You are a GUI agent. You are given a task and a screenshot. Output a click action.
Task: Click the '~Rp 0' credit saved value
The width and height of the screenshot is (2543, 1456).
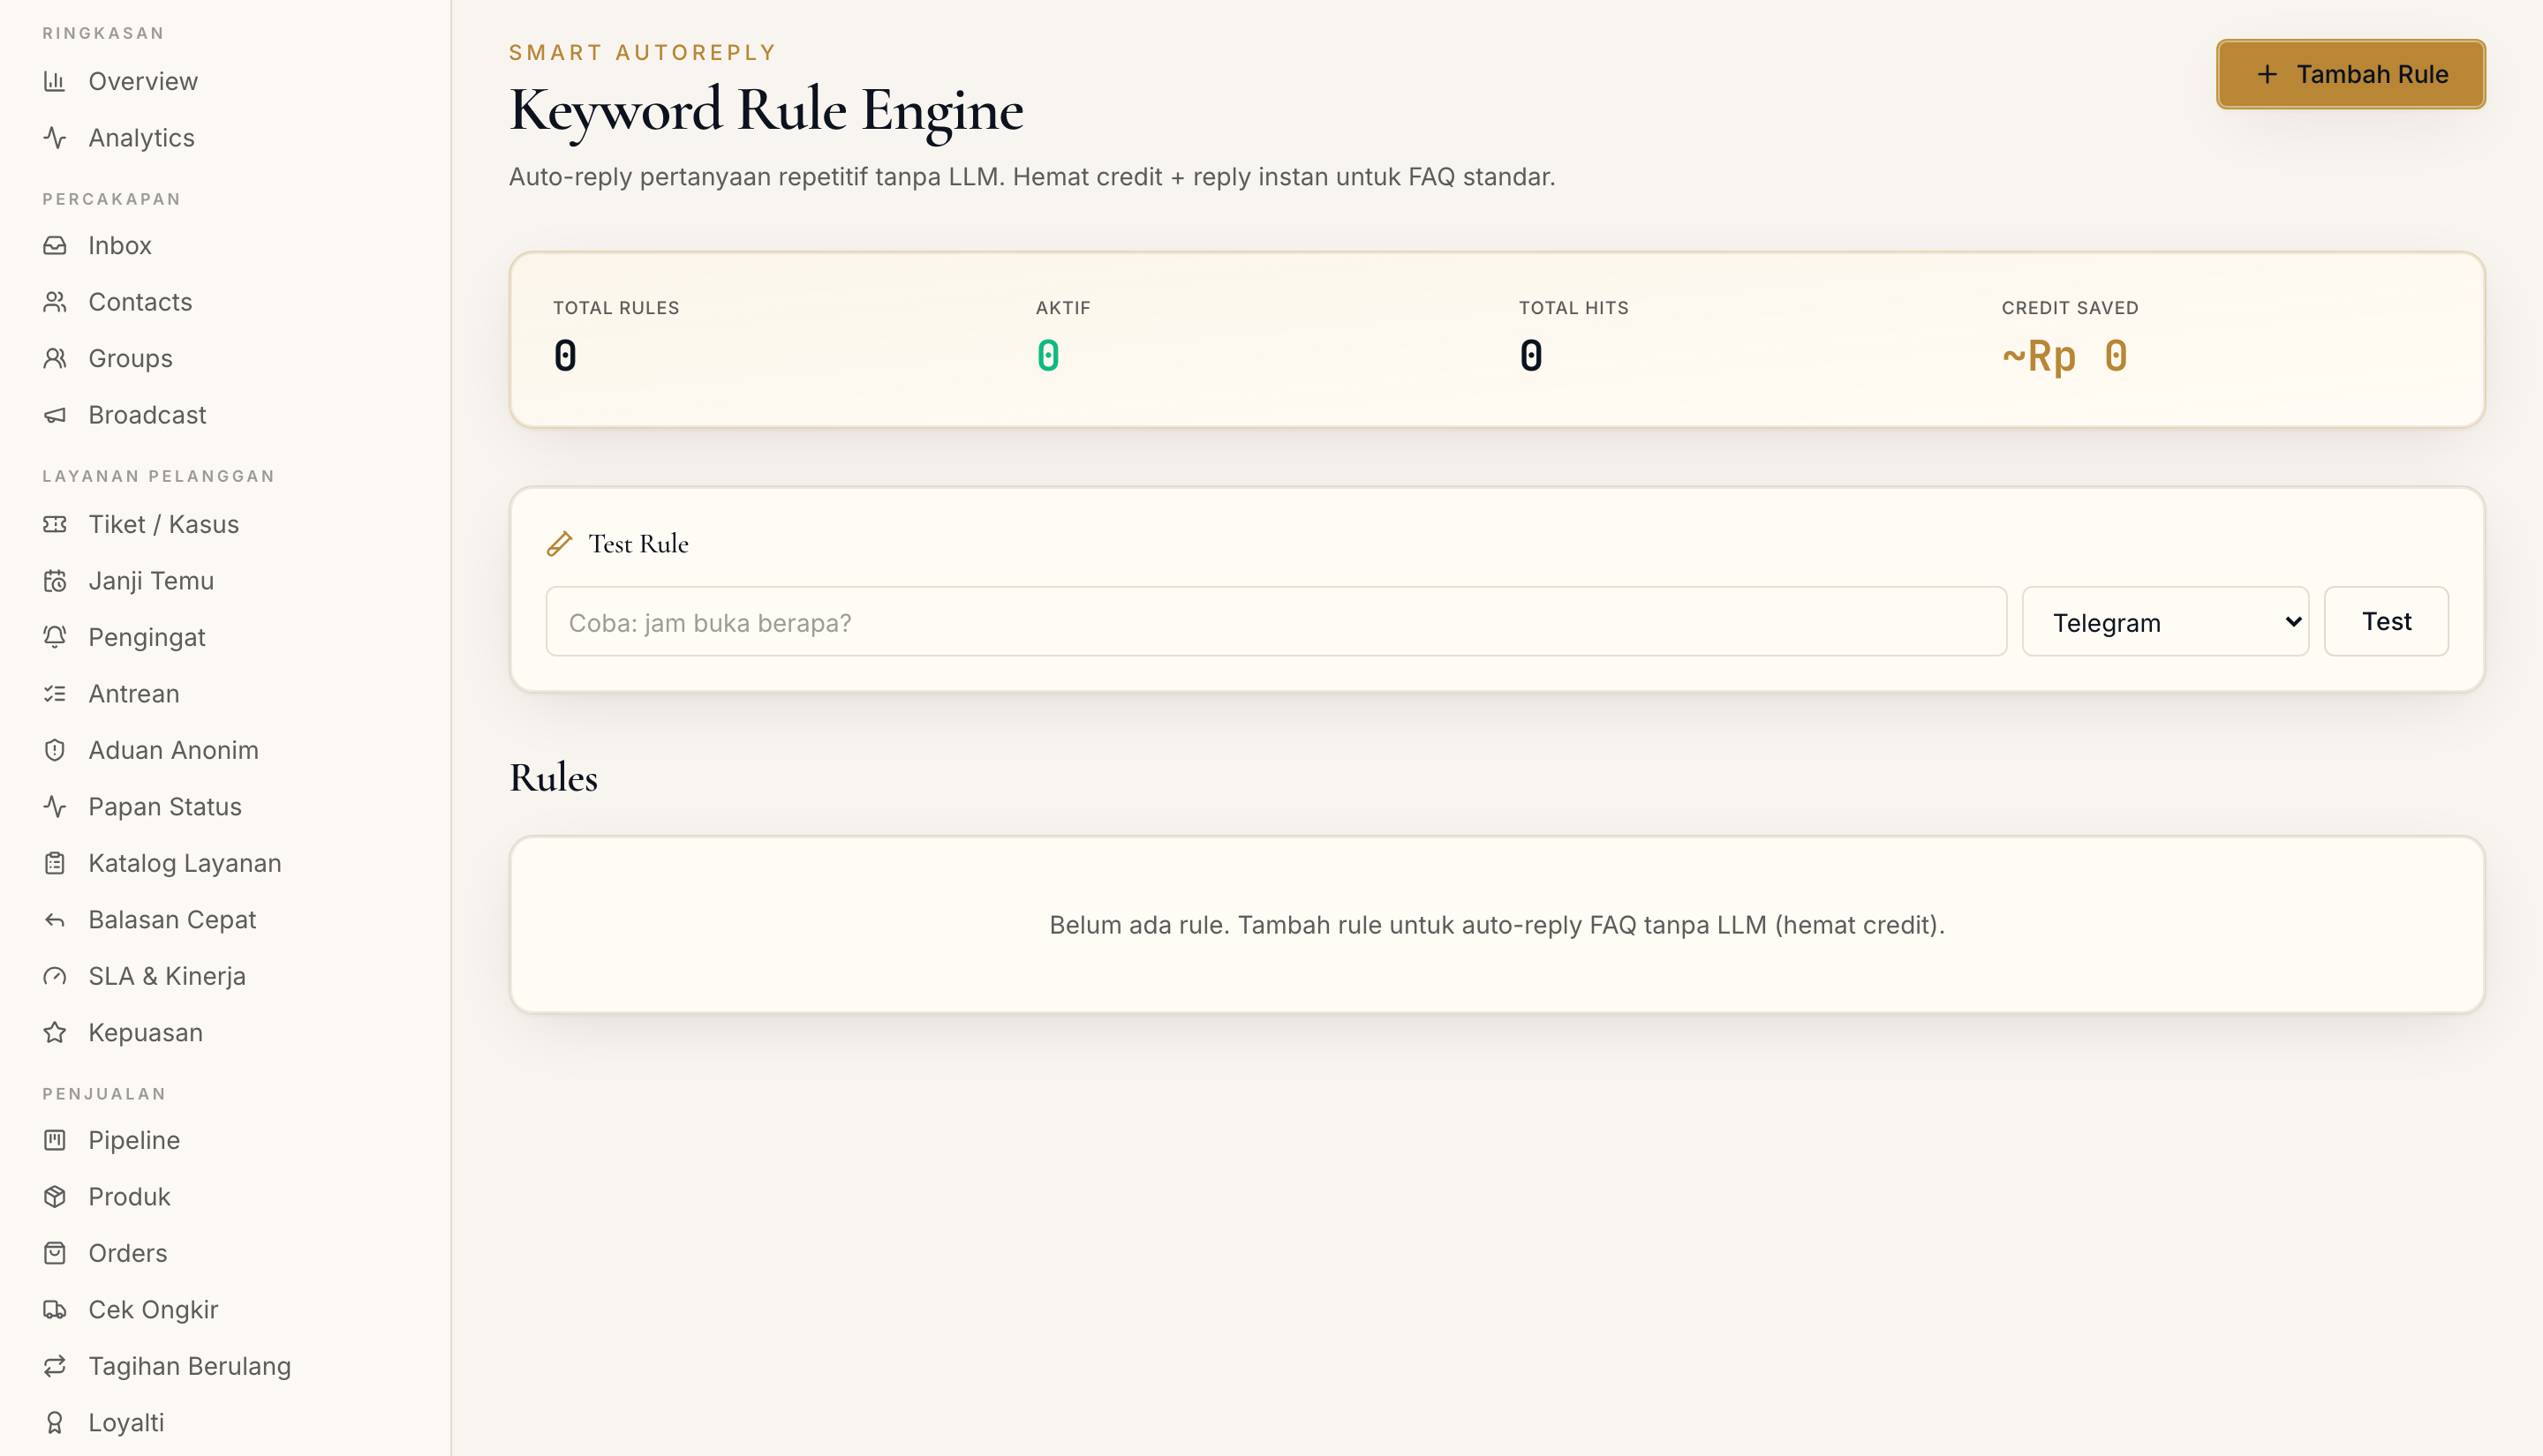[x=2064, y=356]
